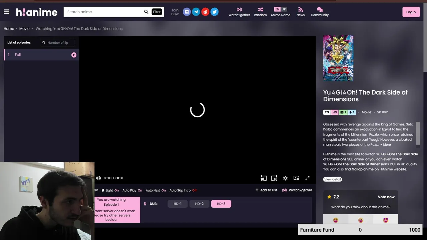427x240 pixels.
Task: Pick a Random anime
Action: [260, 12]
